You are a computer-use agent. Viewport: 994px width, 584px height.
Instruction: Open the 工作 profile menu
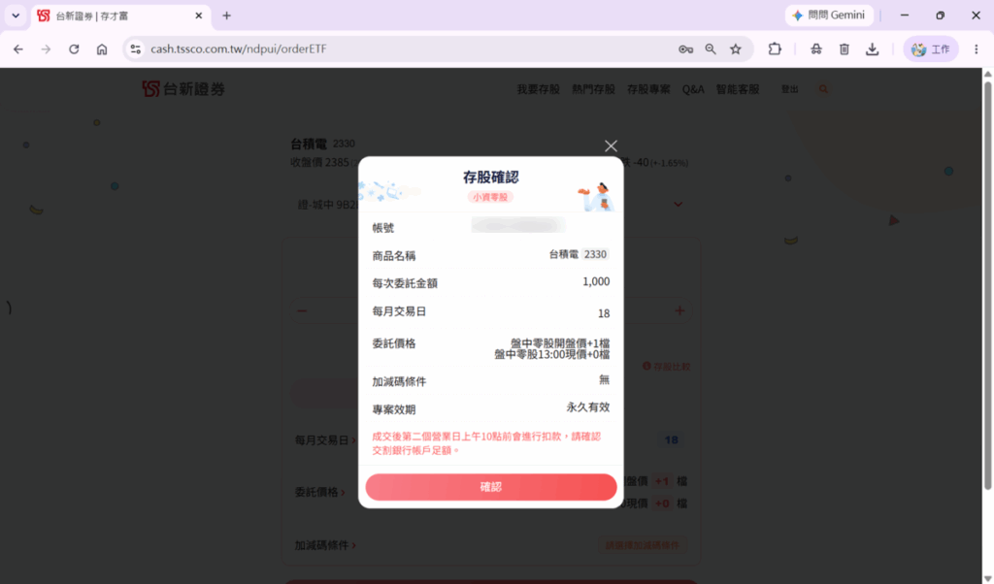tap(931, 49)
